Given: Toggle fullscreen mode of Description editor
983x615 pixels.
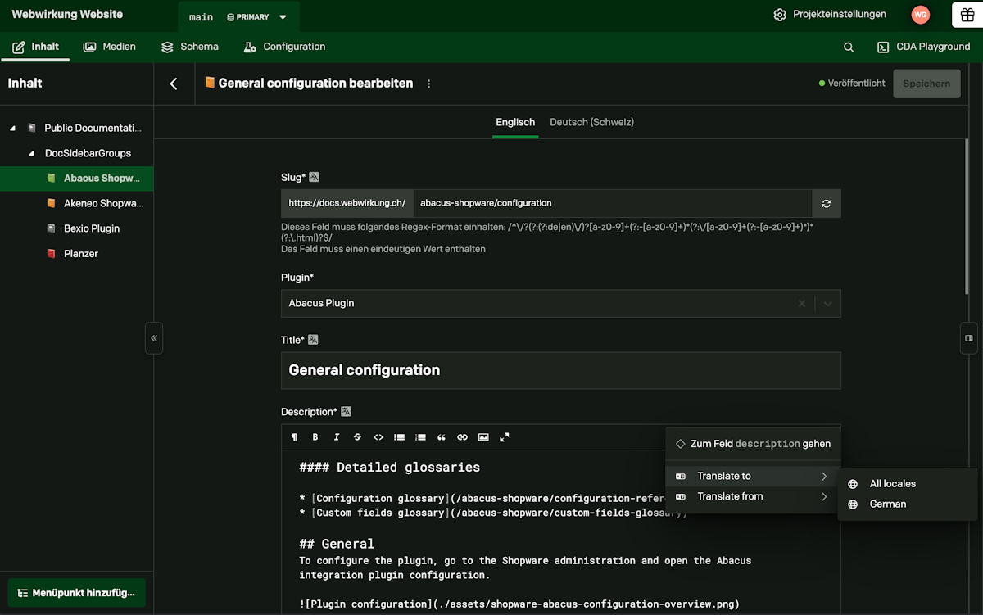Looking at the screenshot, I should (x=505, y=437).
